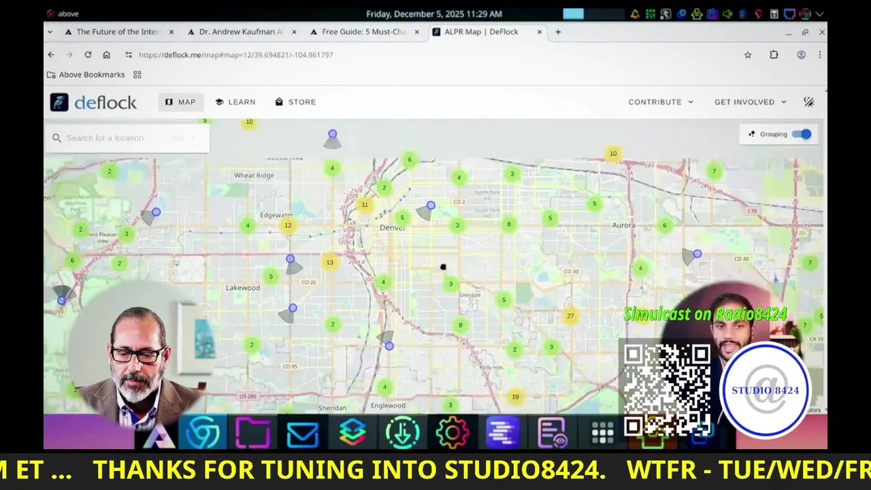Click the deflock logo
The height and width of the screenshot is (490, 871).
tap(93, 102)
